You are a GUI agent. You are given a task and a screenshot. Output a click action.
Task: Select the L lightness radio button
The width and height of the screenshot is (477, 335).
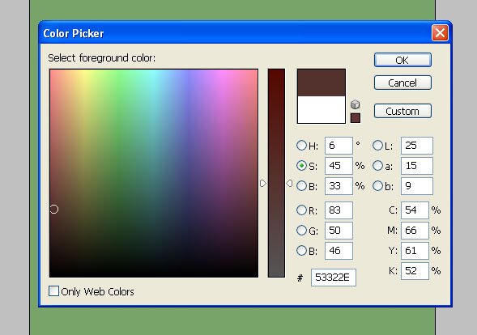click(377, 146)
